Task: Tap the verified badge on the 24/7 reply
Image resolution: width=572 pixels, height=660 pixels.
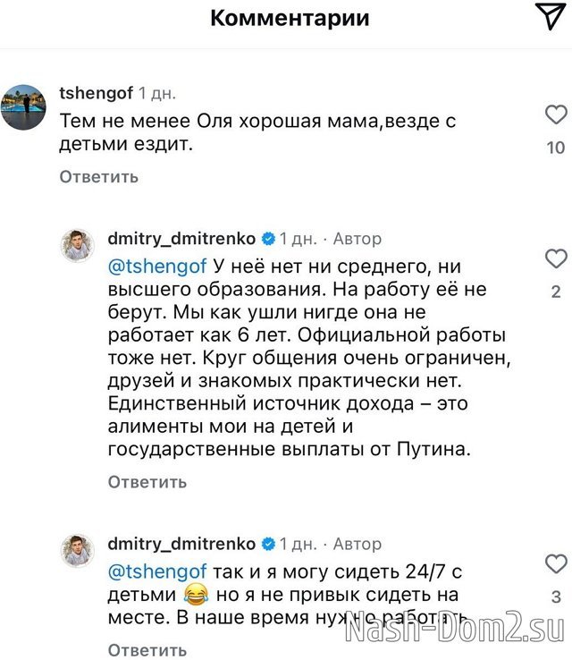Action: [x=266, y=544]
